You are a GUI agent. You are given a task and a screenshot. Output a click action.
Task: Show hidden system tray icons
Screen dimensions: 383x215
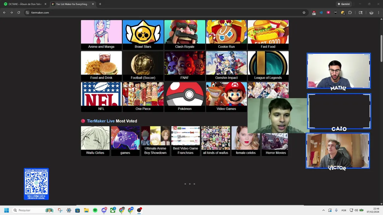323,210
